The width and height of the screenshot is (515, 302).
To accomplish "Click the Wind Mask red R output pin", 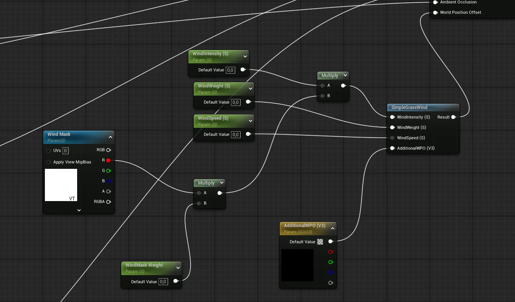I will click(109, 160).
